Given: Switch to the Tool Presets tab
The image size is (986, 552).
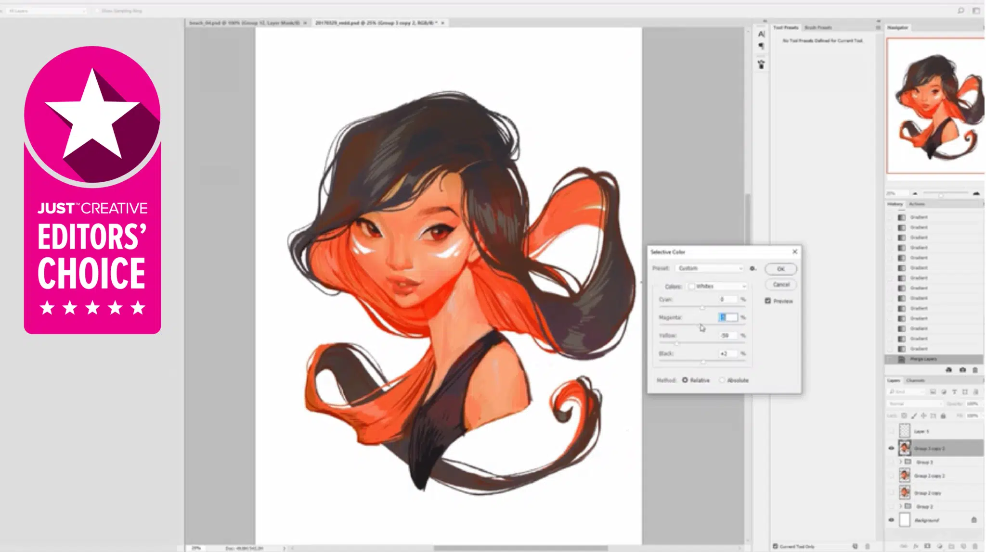Looking at the screenshot, I should [786, 27].
